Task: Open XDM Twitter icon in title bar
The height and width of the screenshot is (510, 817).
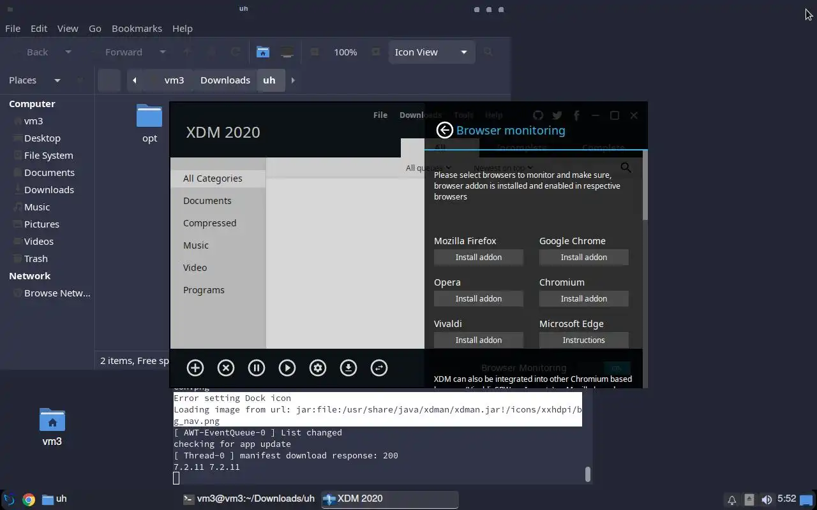Action: 557,115
